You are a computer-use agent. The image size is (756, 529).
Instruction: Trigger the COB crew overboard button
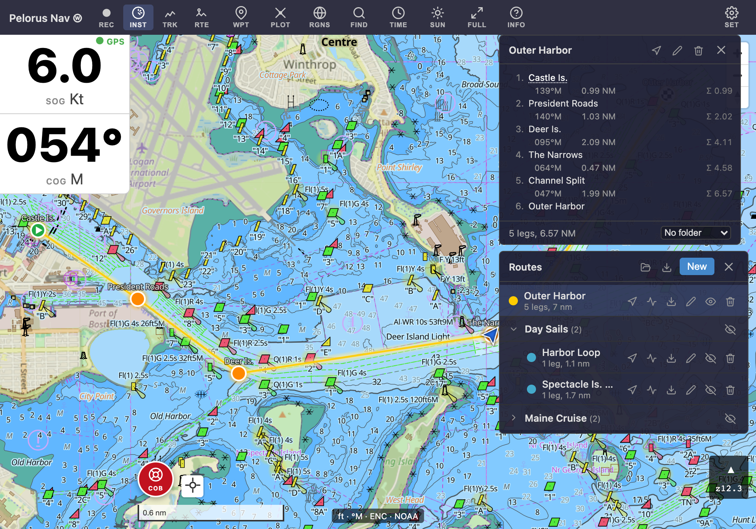(155, 479)
